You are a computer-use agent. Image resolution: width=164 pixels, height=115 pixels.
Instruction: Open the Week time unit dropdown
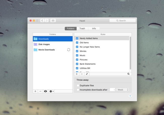click(x=123, y=90)
